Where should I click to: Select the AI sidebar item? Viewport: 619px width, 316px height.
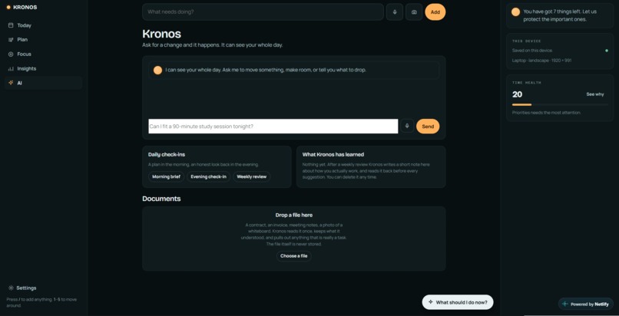click(x=44, y=83)
